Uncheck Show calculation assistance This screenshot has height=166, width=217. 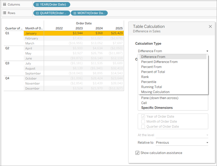click(137, 153)
